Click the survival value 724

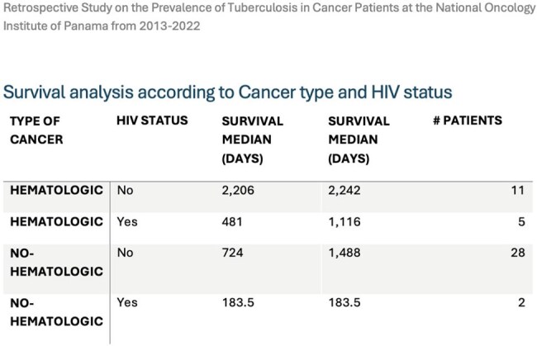[232, 253]
